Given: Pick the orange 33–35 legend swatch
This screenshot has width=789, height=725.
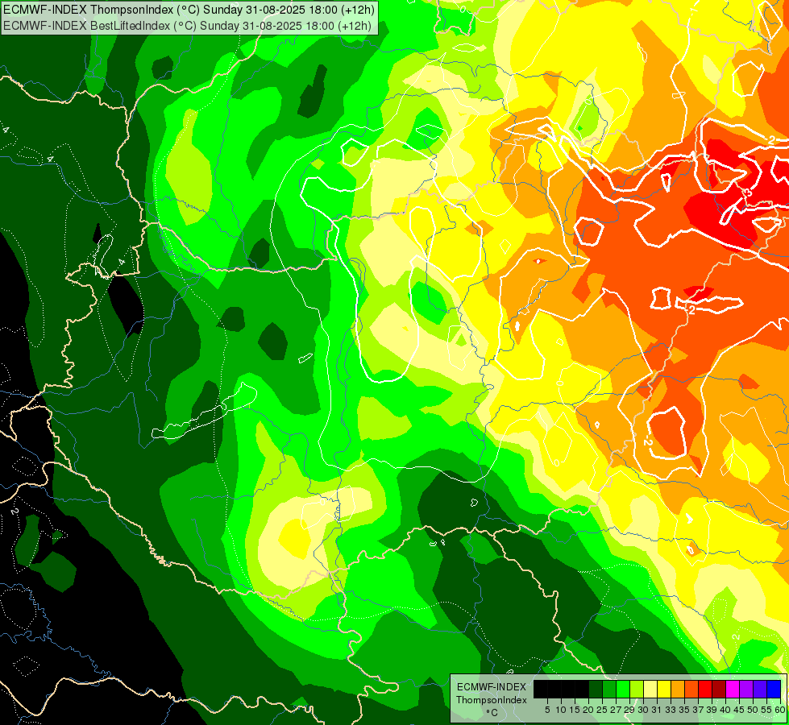Looking at the screenshot, I should (678, 689).
